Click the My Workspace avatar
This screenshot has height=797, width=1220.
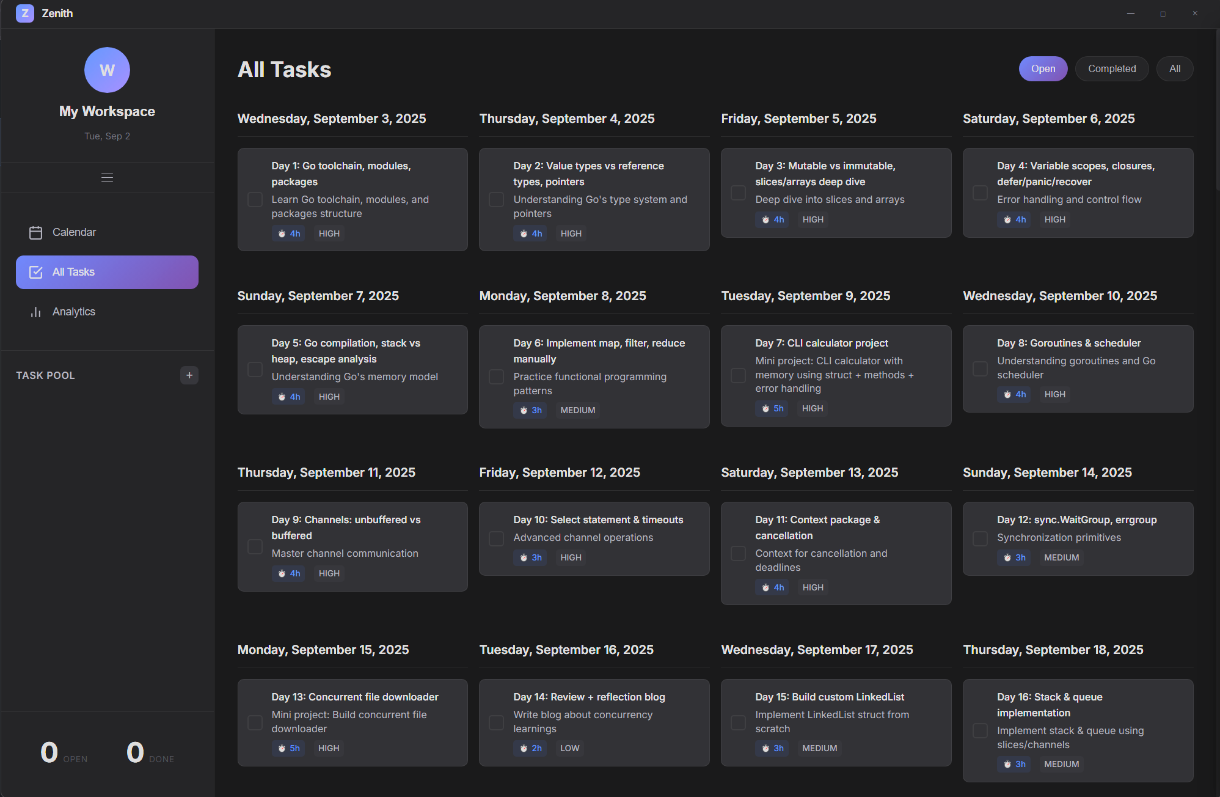107,70
